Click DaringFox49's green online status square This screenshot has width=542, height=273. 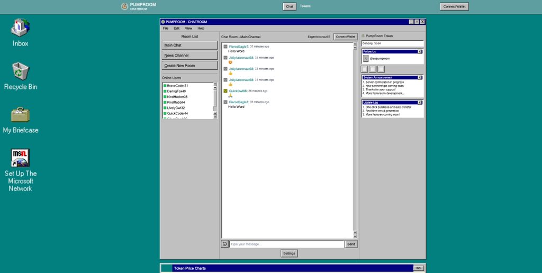[165, 91]
